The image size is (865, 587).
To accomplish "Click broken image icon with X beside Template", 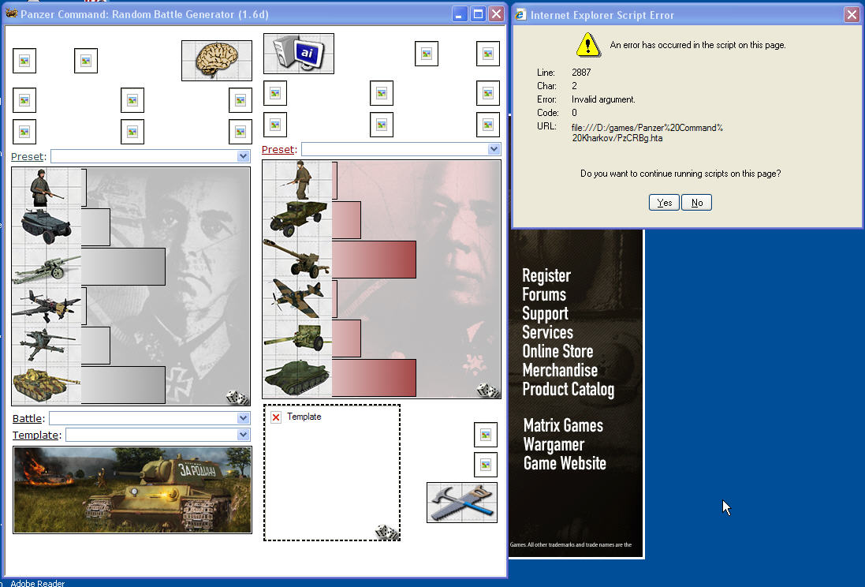I will (x=276, y=417).
